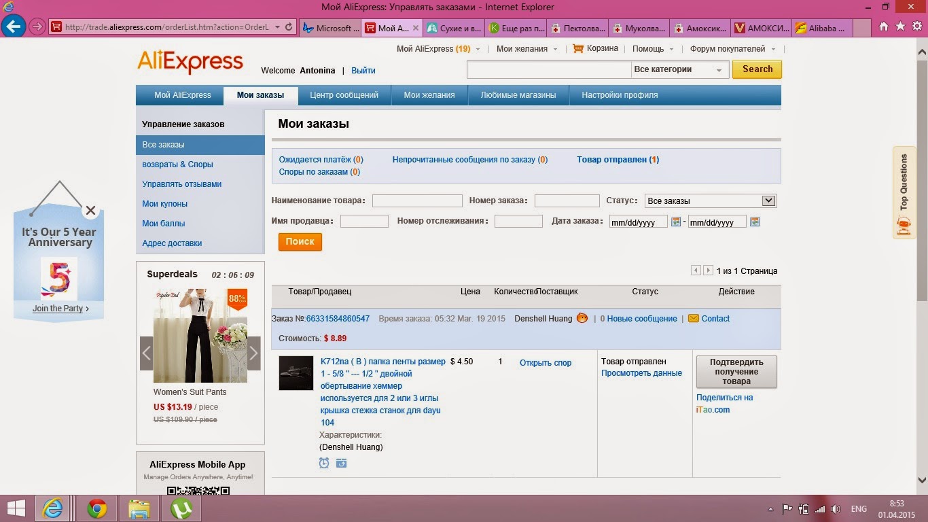Click Открыть спор link

[x=546, y=363]
